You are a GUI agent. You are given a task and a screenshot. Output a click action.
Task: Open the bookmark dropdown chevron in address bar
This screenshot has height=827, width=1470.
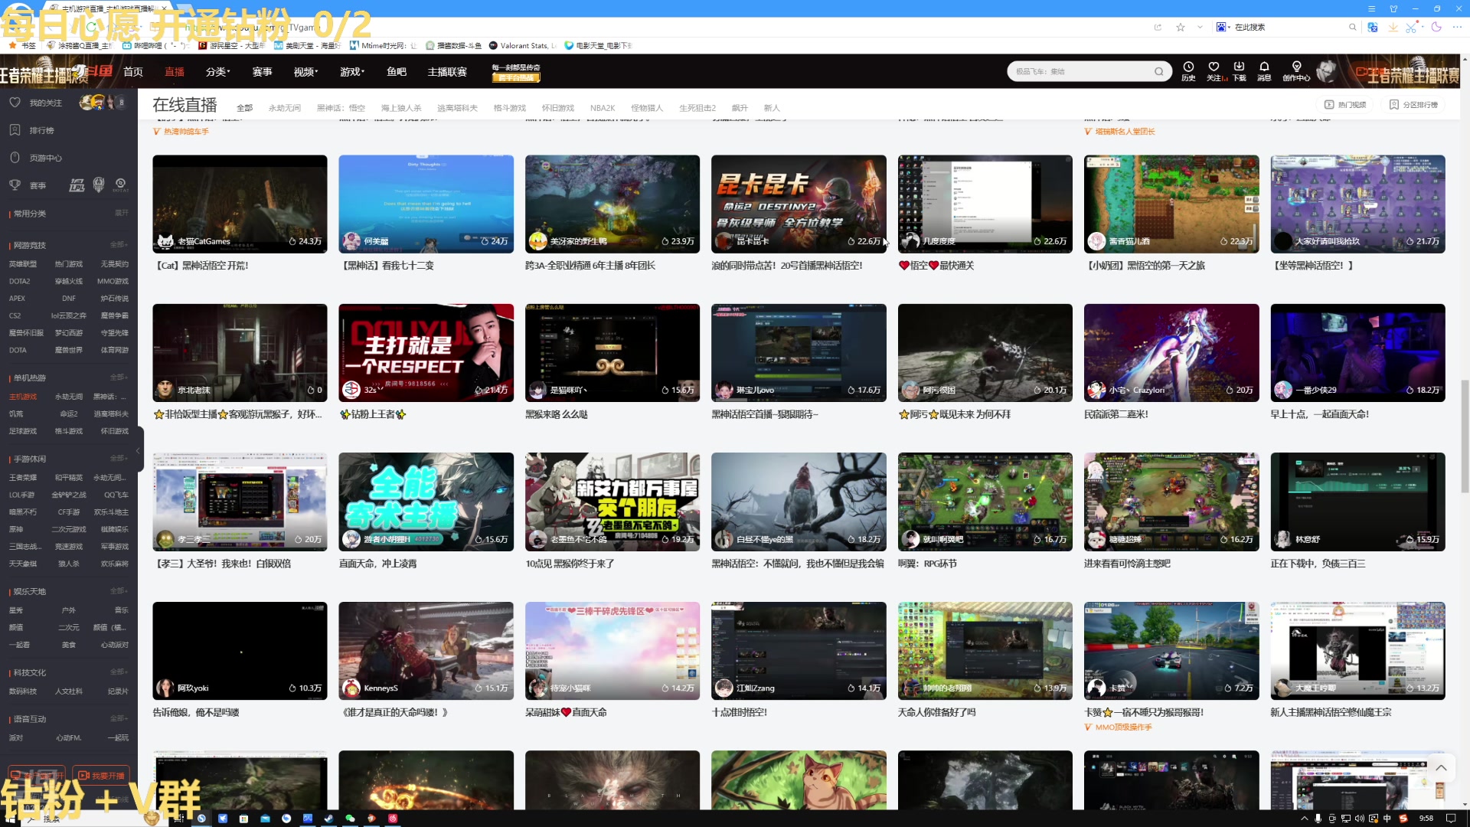pos(1200,27)
